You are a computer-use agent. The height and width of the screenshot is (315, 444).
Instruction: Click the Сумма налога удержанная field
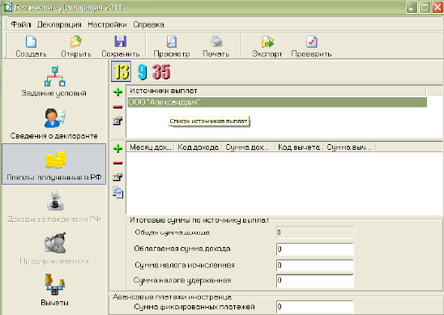[x=315, y=280]
